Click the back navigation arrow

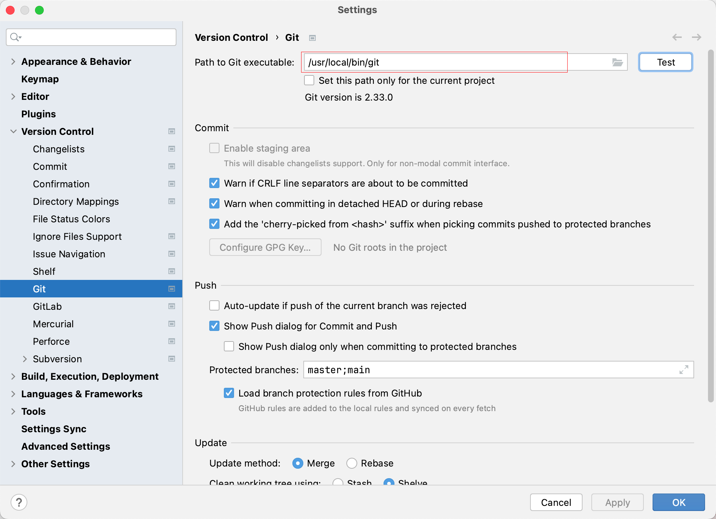[677, 37]
